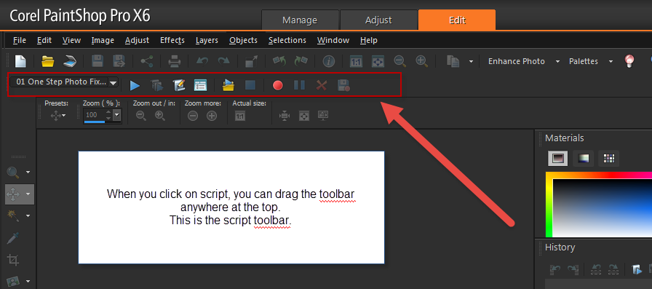This screenshot has width=652, height=289.
Task: Expand the Palettes dropdown arrow
Action: click(611, 62)
